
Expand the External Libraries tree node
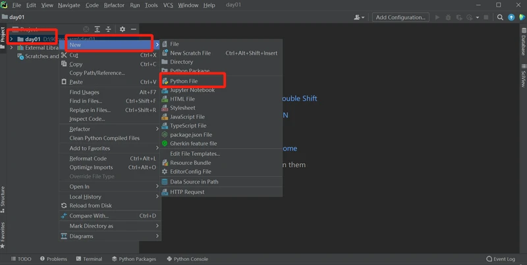pos(11,47)
